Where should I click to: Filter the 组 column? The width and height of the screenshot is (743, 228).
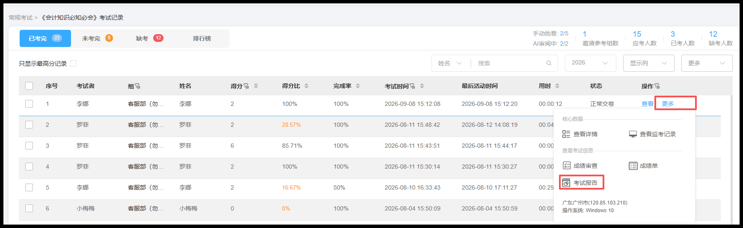138,86
